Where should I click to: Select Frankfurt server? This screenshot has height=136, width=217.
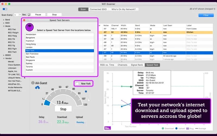[x=60, y=41]
